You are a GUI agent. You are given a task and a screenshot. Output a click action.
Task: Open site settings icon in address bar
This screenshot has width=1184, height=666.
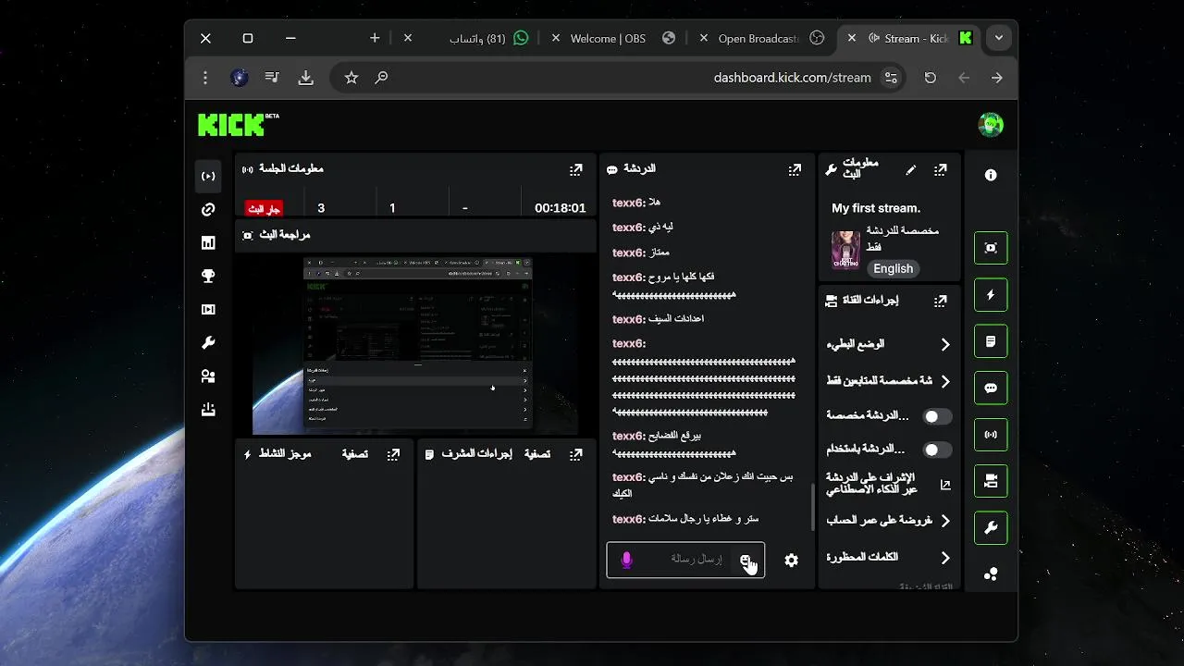[891, 78]
